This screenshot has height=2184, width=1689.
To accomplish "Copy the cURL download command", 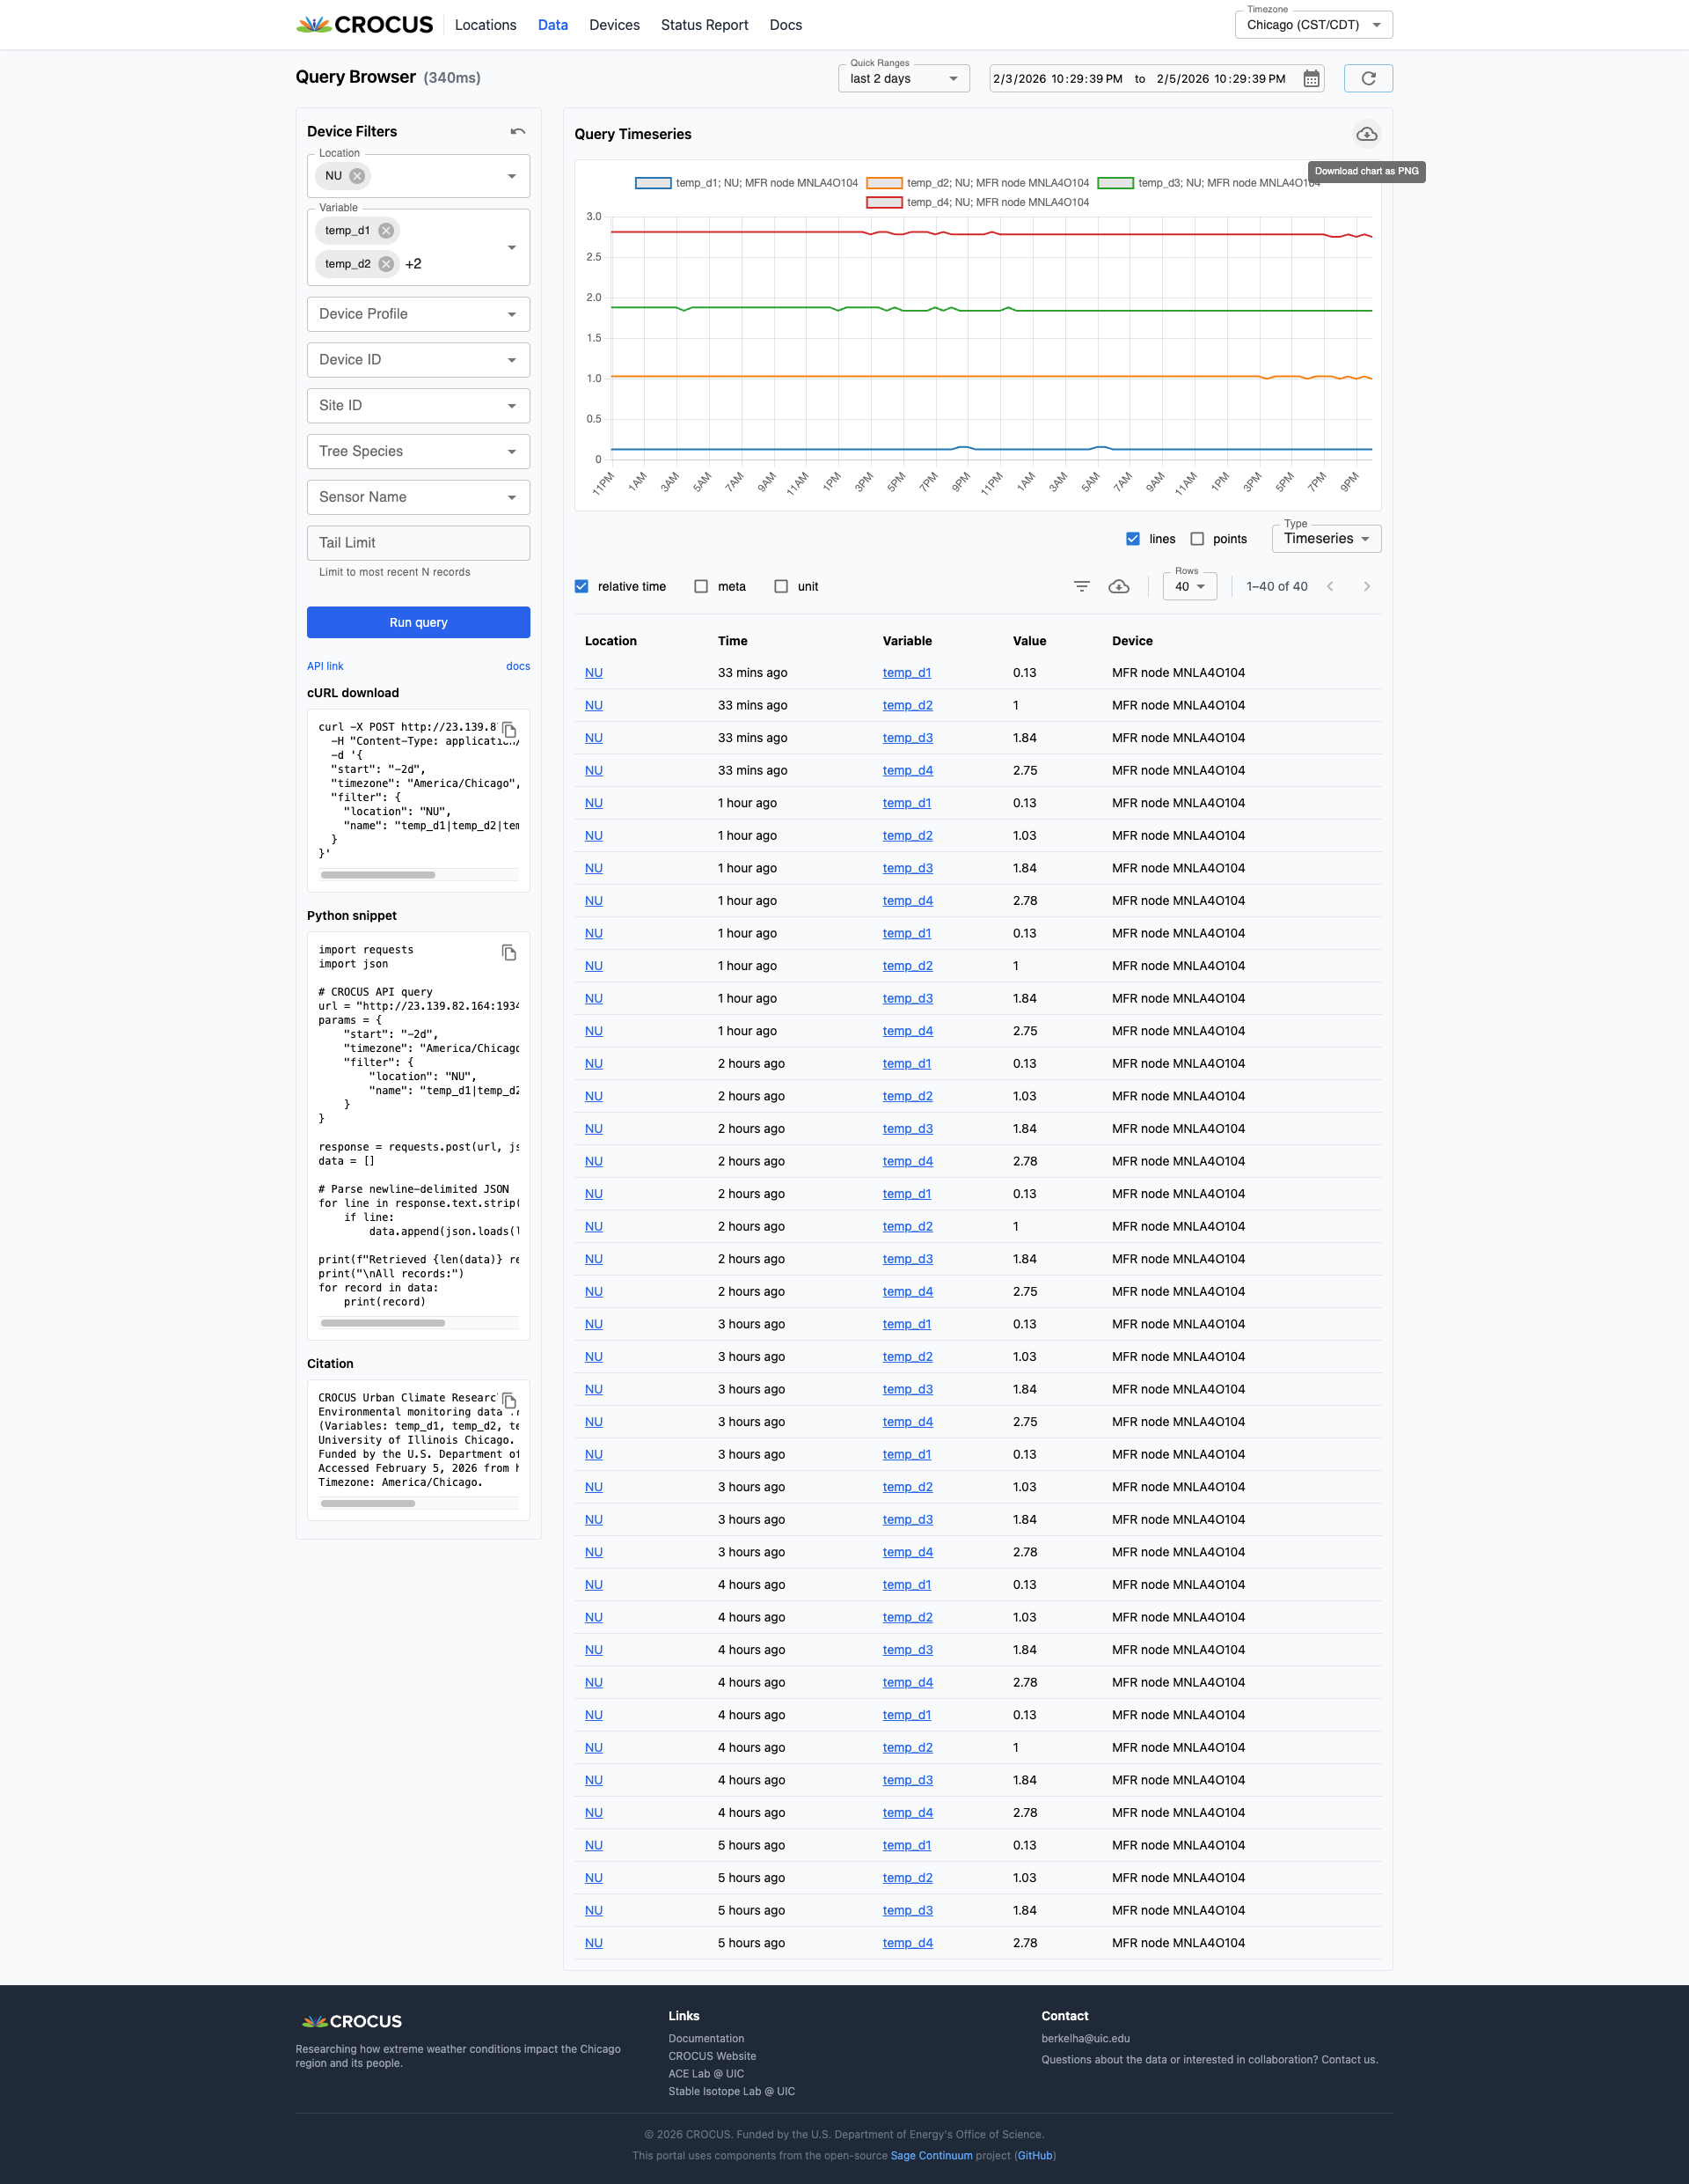I will point(508,729).
